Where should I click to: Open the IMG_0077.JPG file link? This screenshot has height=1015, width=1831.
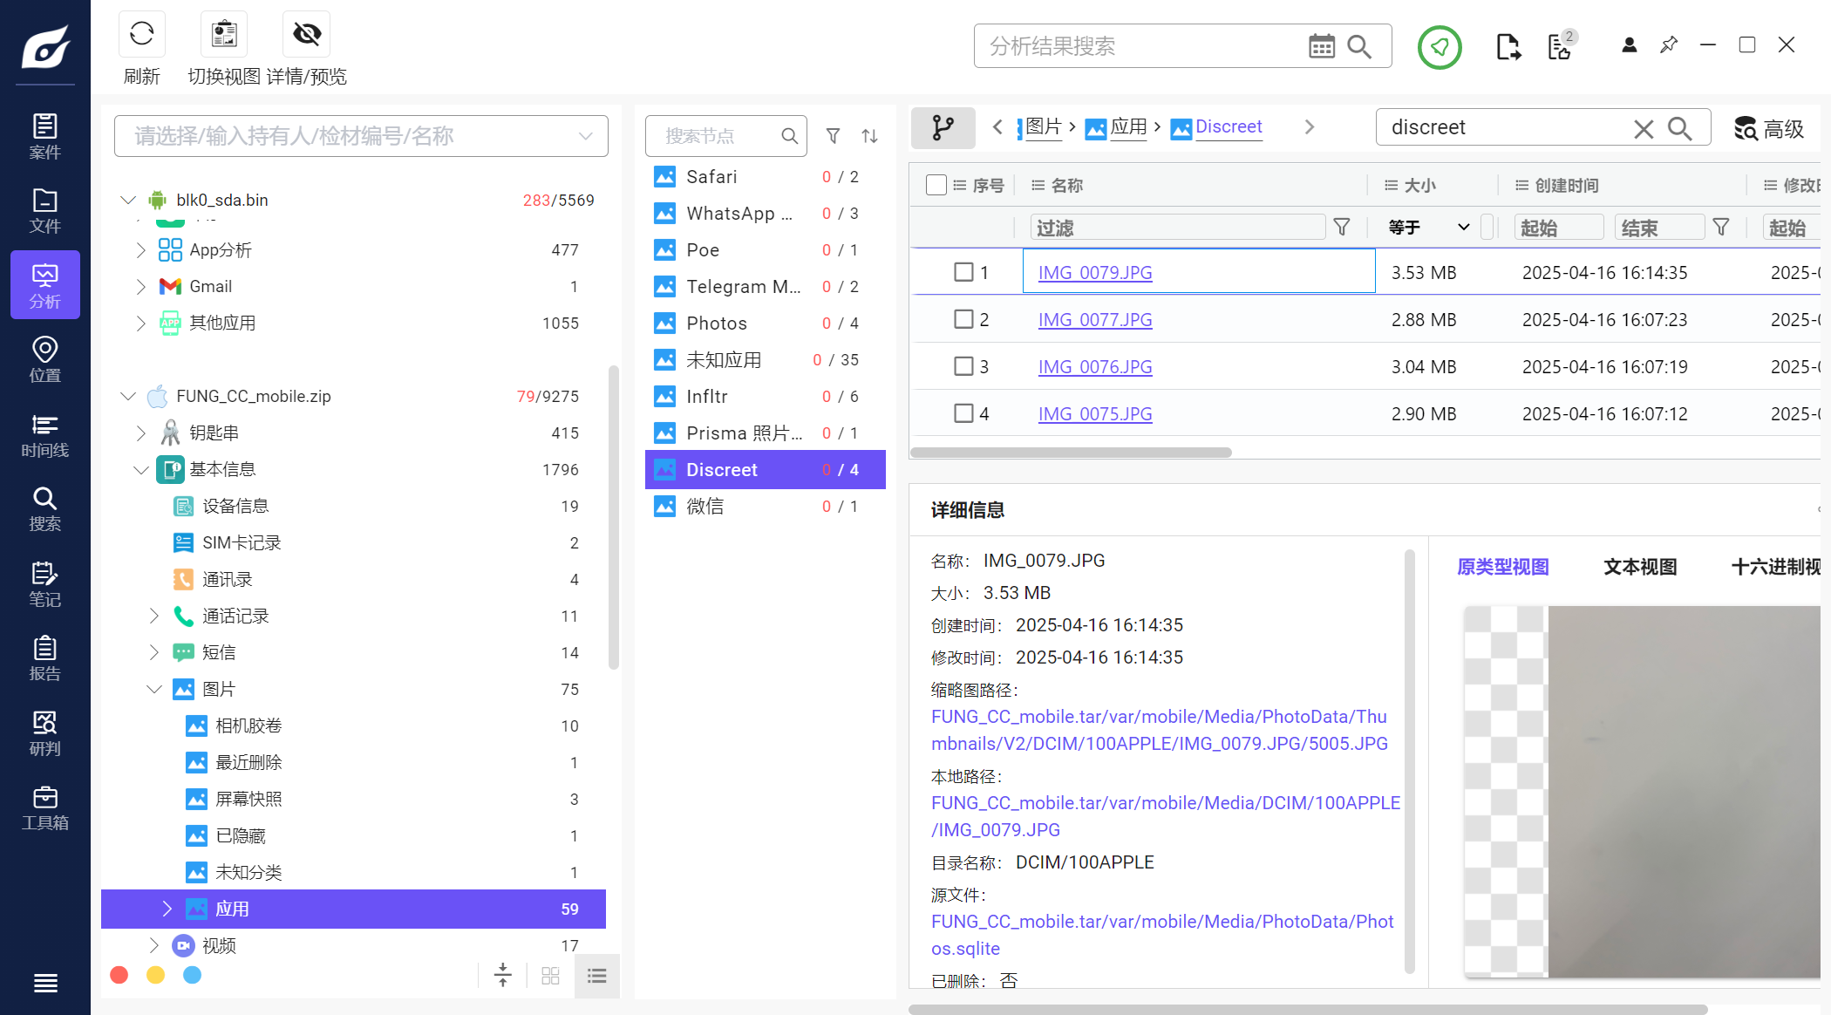point(1094,320)
